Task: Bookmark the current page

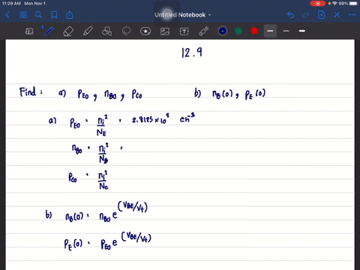Action: 54,15
